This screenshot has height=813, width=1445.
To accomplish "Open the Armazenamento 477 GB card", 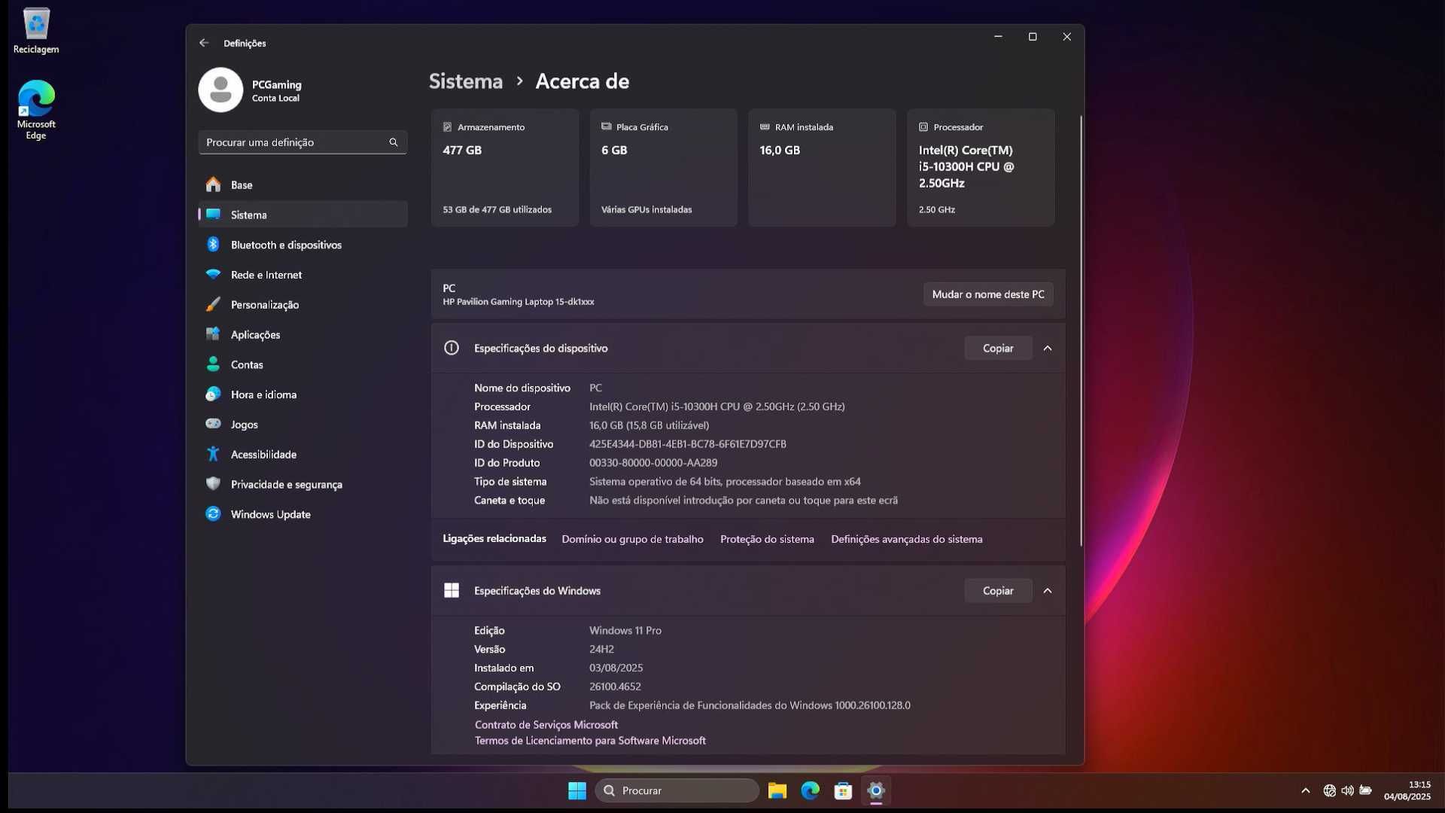I will click(x=505, y=168).
